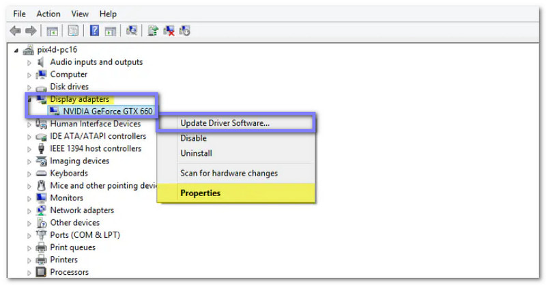Select the NVIDIA GeForce GTX 660 device
Image resolution: width=546 pixels, height=285 pixels.
(x=107, y=111)
